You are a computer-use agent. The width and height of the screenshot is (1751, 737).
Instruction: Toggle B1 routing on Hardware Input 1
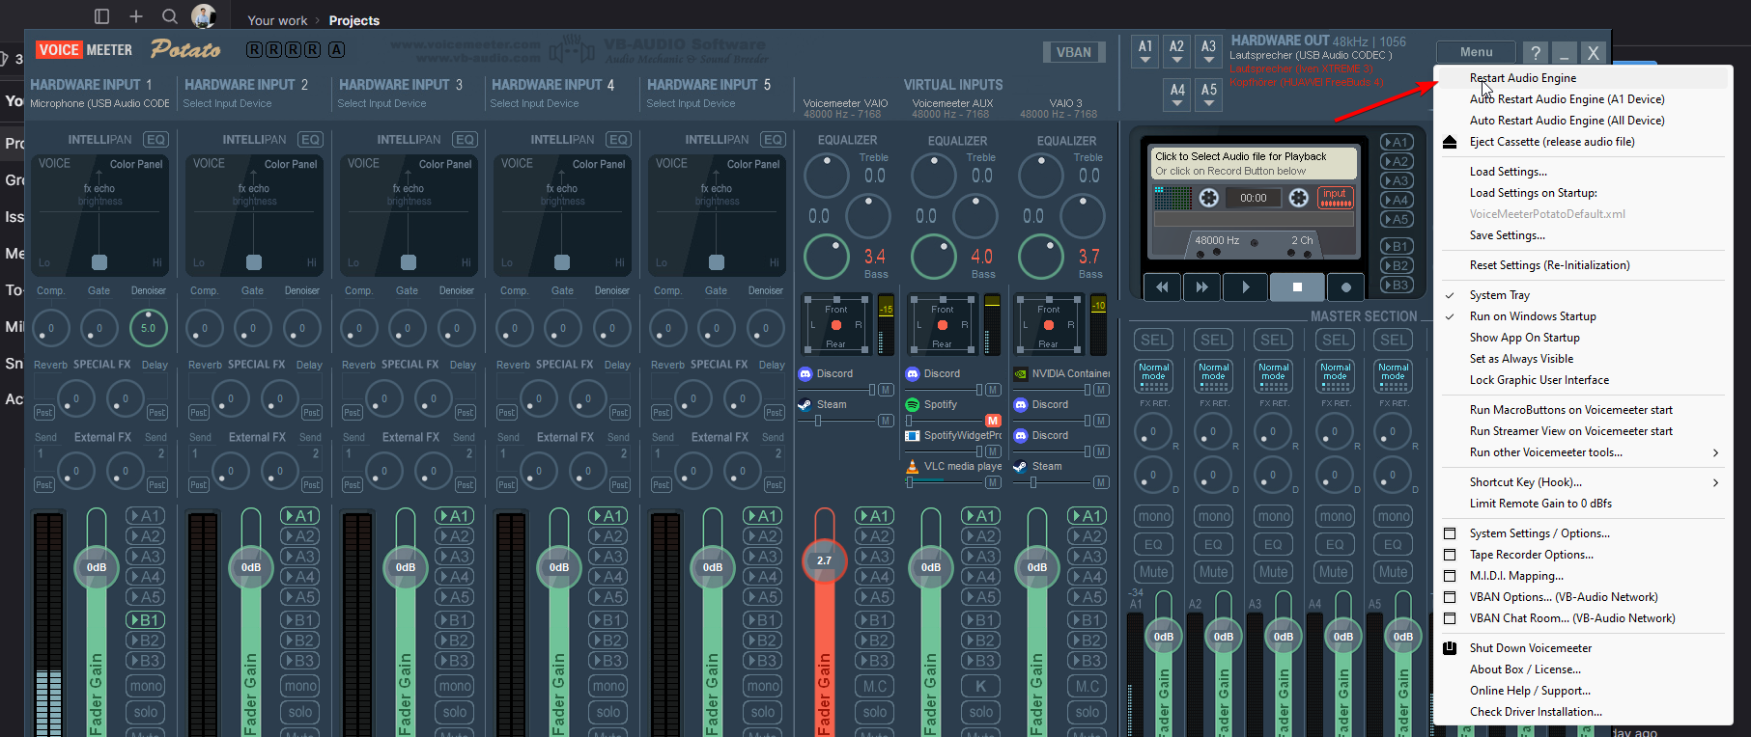point(145,619)
